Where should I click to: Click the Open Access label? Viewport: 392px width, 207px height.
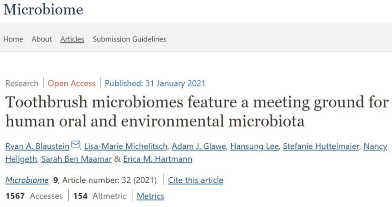point(71,83)
